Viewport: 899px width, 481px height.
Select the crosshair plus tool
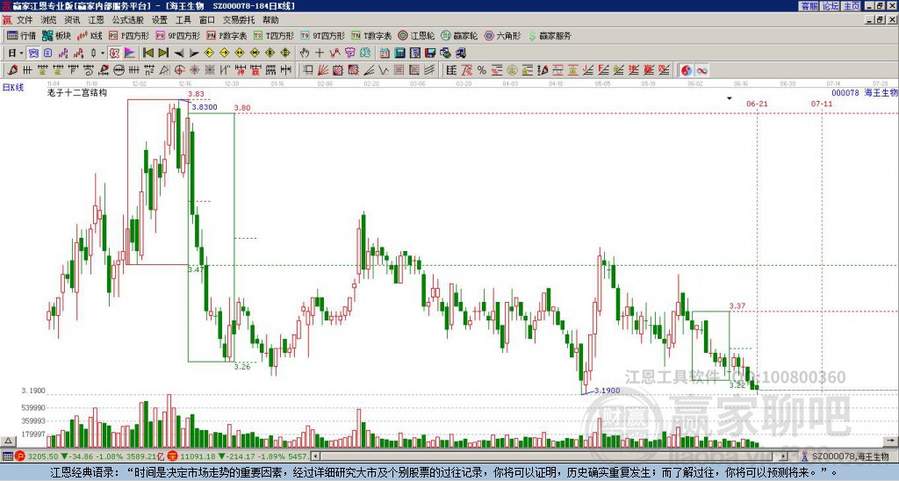(320, 54)
